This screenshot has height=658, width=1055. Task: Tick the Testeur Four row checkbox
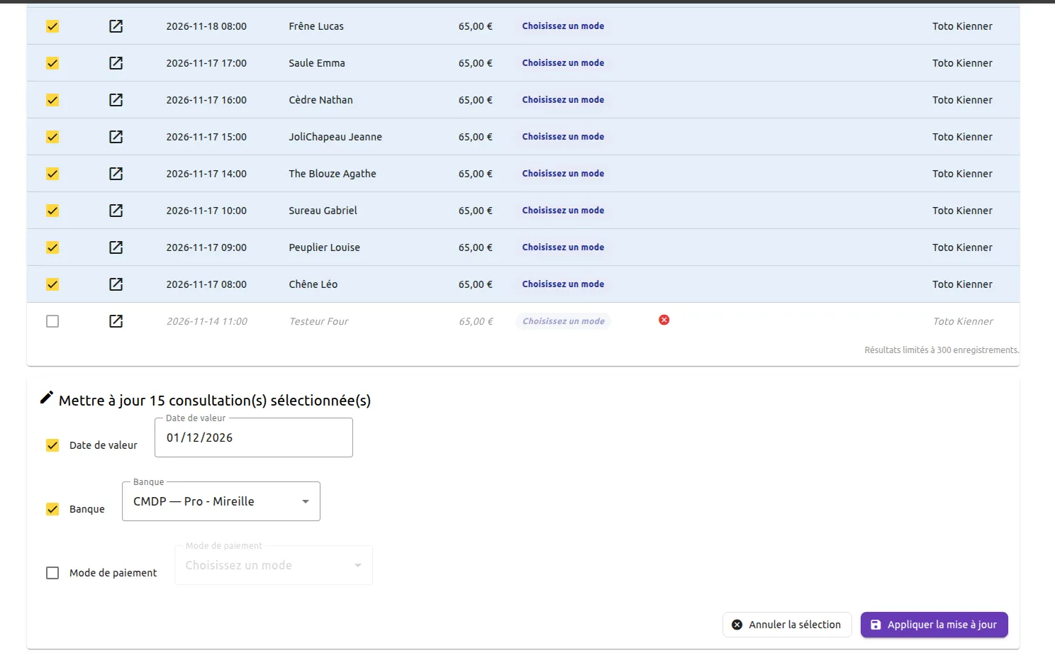52,321
